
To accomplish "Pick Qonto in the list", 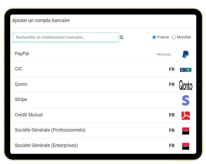I will click(103, 85).
